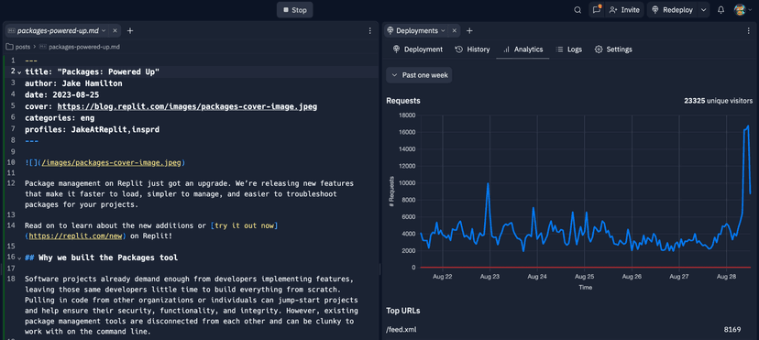Open the notifications bell

(720, 10)
